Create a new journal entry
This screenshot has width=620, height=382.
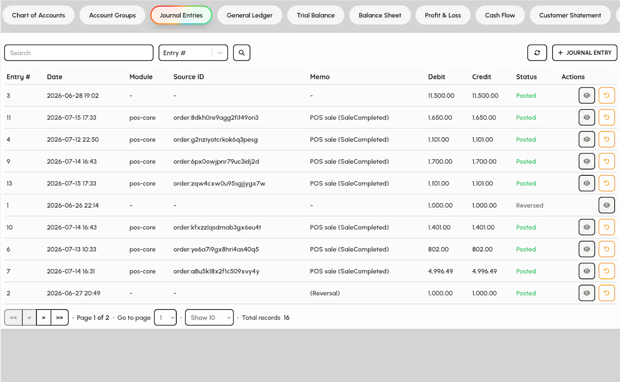pos(584,53)
